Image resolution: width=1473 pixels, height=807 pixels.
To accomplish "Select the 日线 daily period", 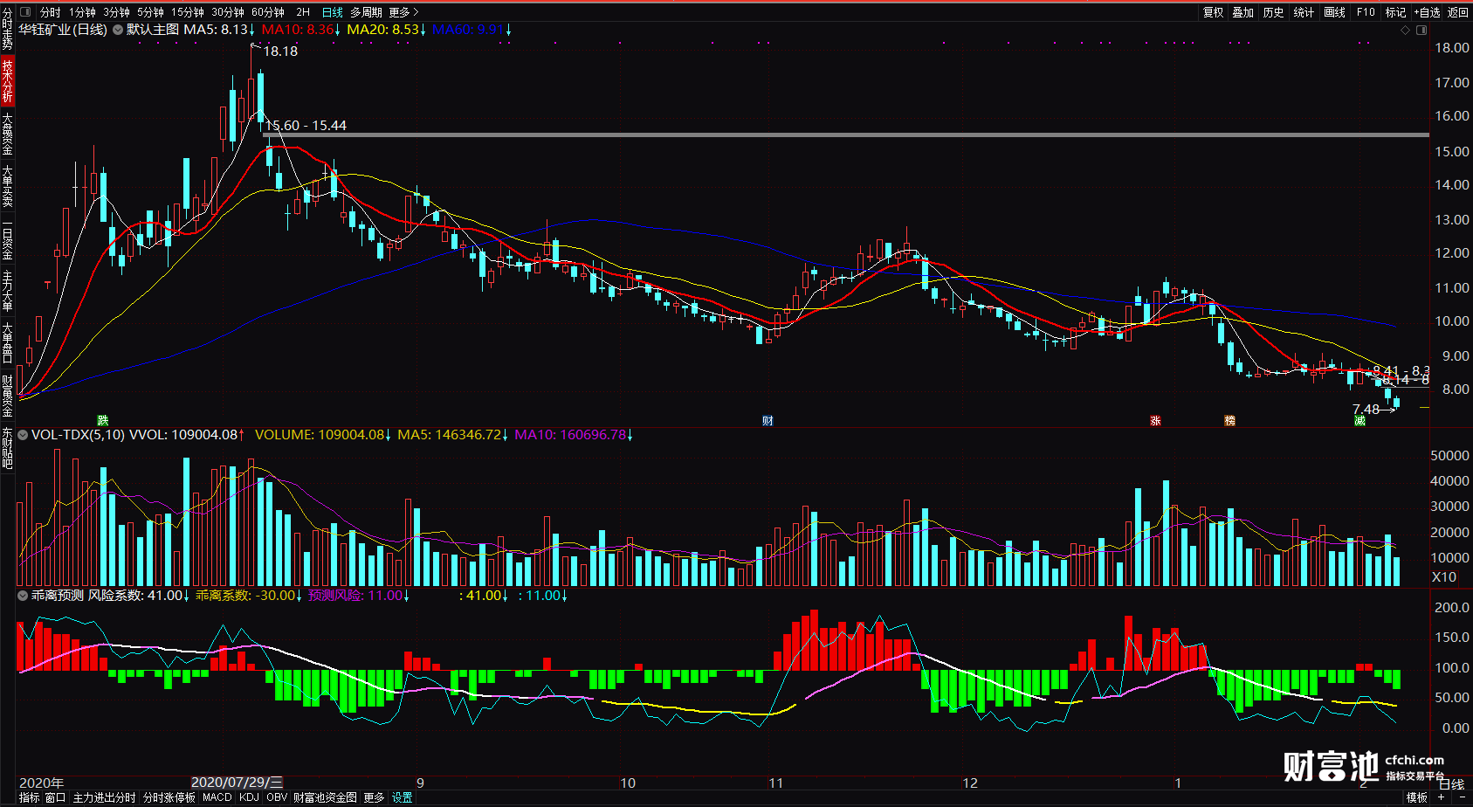I will click(x=333, y=12).
